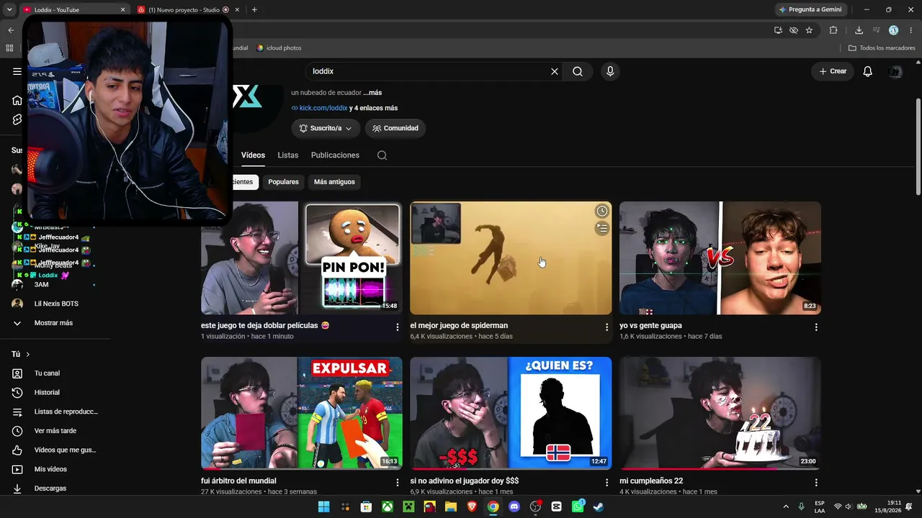
Task: Click the install app icon in address bar
Action: click(x=778, y=30)
